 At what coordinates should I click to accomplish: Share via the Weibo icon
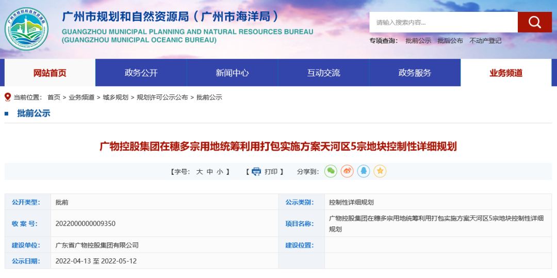(347, 171)
